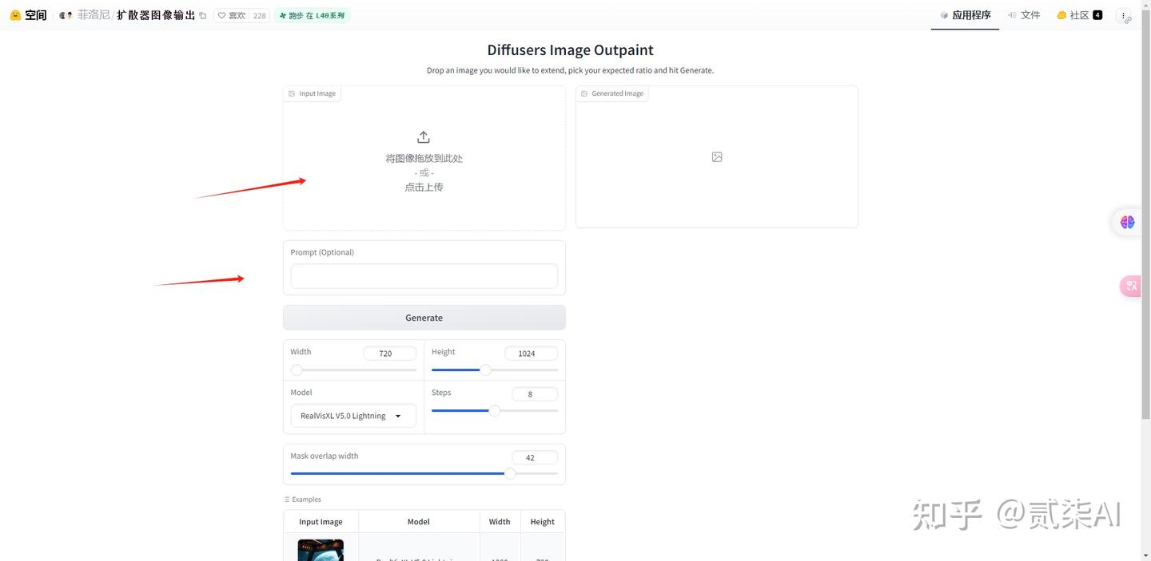Switch to the 文件 tab
The width and height of the screenshot is (1151, 561).
(x=1025, y=14)
